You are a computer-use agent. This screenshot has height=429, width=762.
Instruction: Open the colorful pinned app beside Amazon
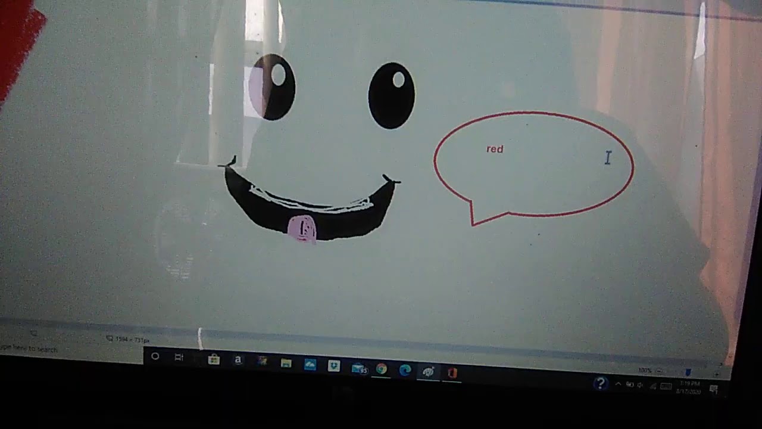pyautogui.click(x=262, y=361)
